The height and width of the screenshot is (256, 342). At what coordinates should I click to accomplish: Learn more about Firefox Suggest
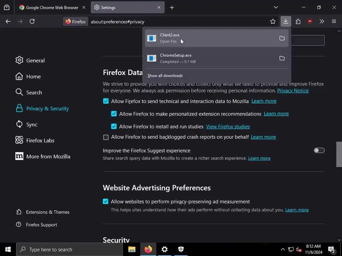point(259,158)
